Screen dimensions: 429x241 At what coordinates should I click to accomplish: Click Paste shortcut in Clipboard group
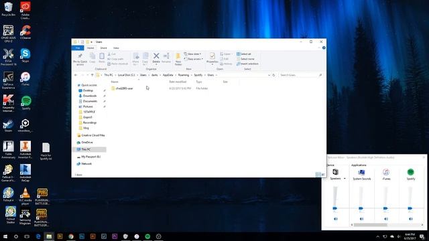[x=118, y=64]
